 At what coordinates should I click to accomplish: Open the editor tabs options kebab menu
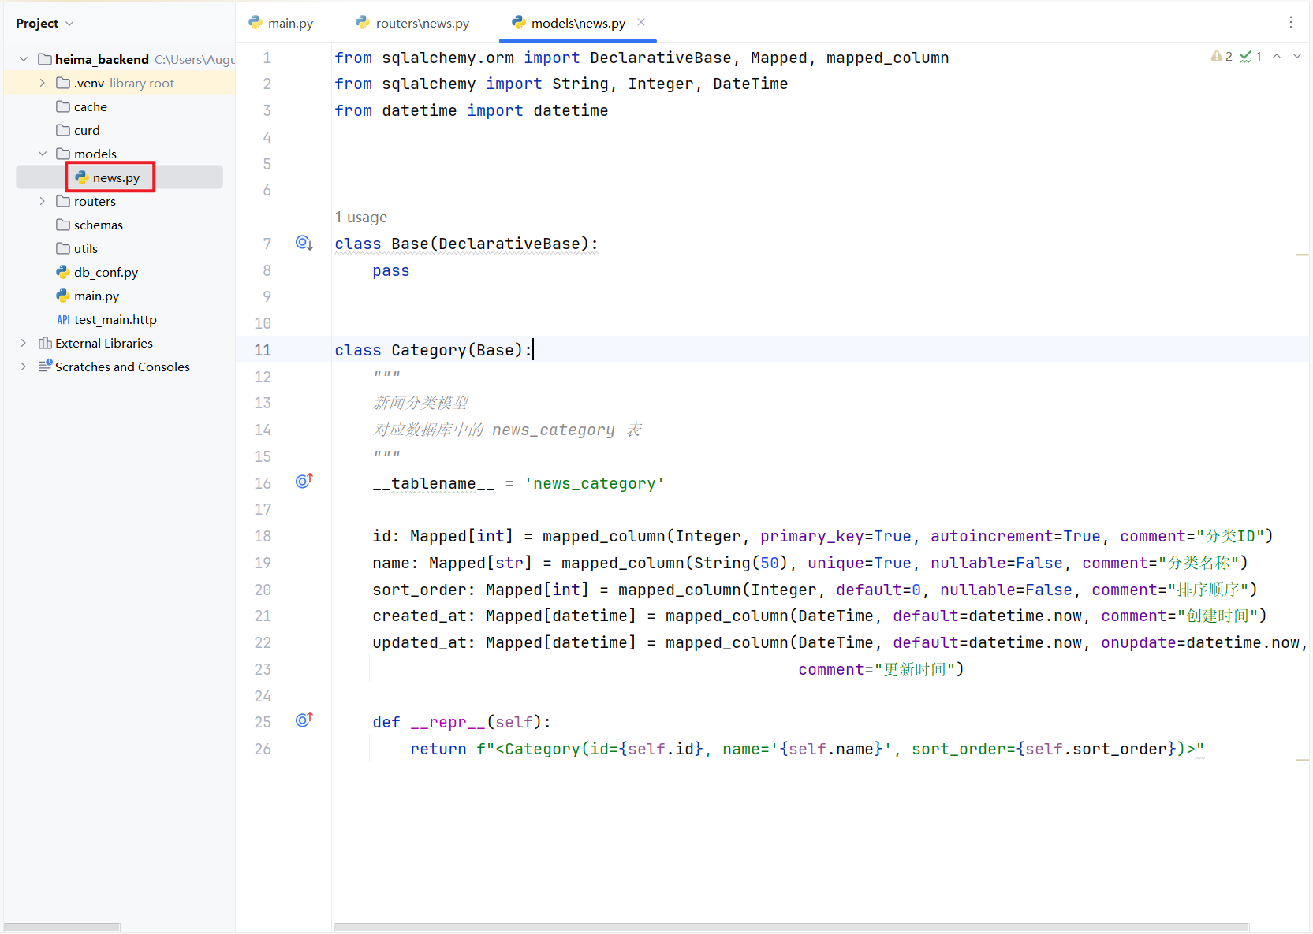point(1290,23)
